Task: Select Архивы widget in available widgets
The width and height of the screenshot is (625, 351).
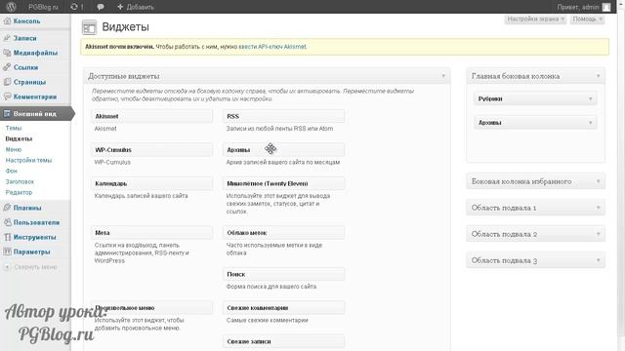Action: 283,150
